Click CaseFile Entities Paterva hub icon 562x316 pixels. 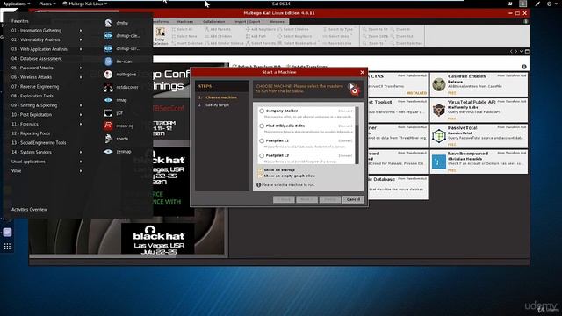click(439, 85)
